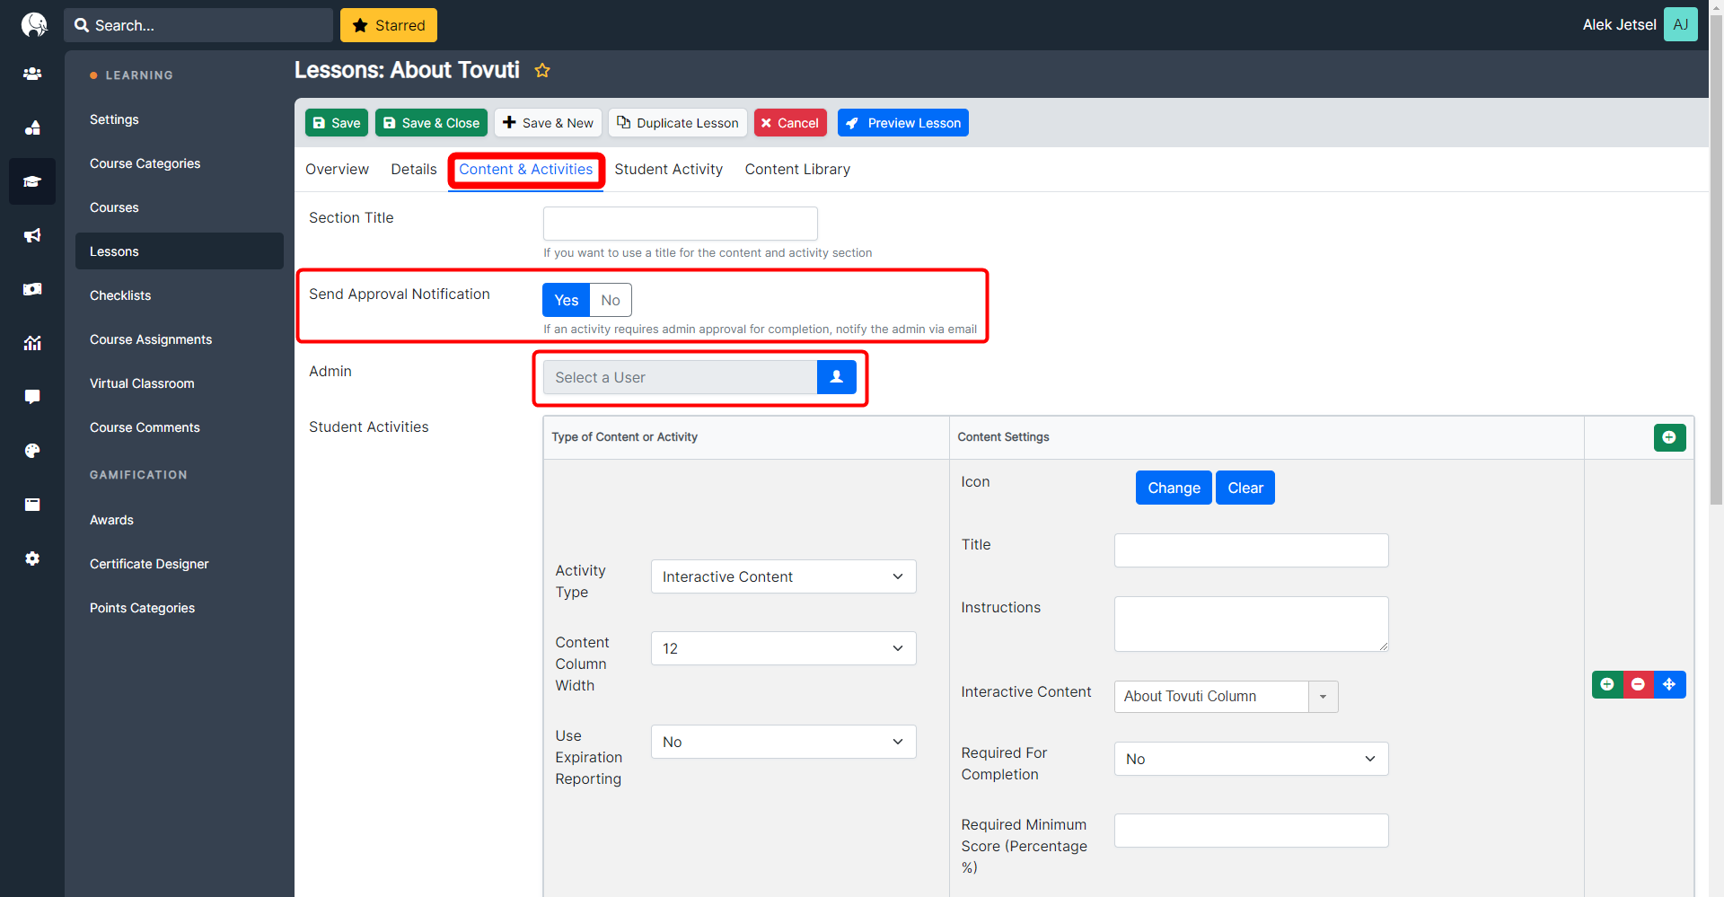Open the gear configuration sidebar icon
Image resolution: width=1724 pixels, height=897 pixels.
[x=32, y=558]
